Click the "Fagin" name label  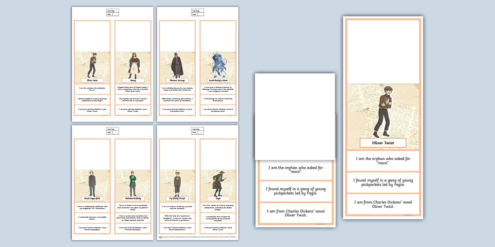point(218,199)
